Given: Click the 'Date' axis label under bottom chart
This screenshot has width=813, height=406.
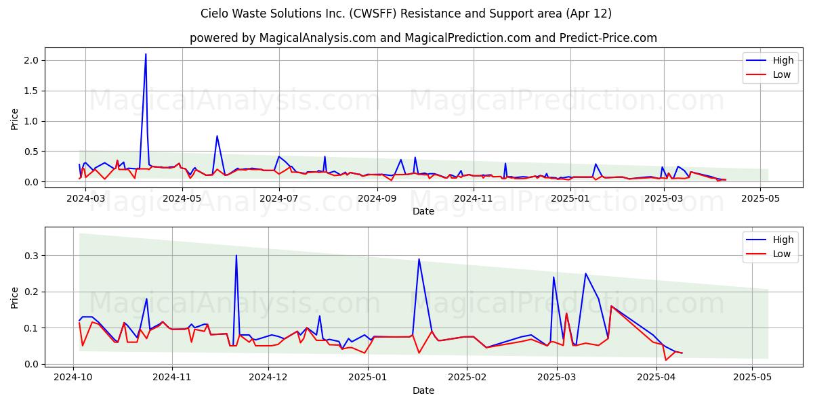Looking at the screenshot, I should tap(423, 390).
